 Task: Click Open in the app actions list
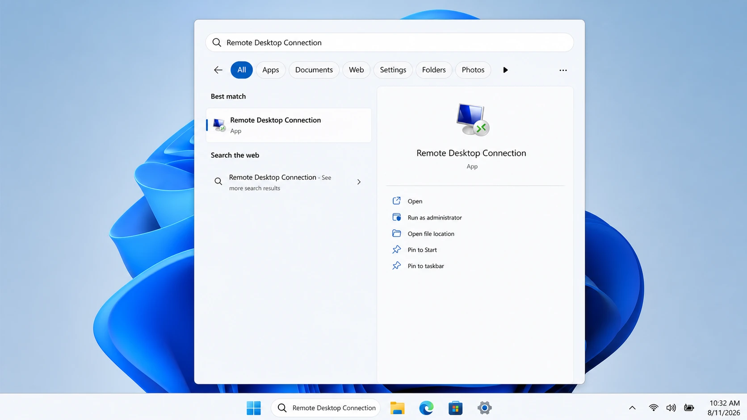pyautogui.click(x=415, y=201)
